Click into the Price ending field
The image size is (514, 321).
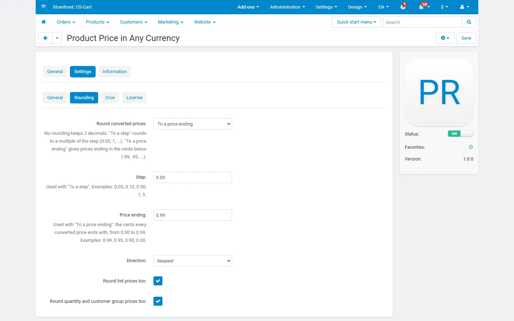pos(193,215)
